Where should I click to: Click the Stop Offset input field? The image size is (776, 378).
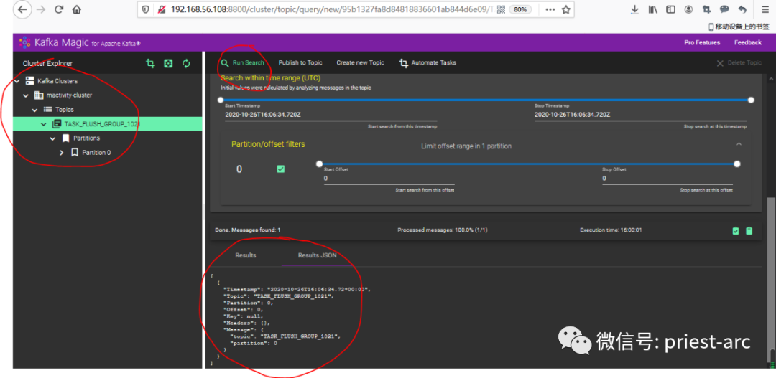click(x=667, y=179)
